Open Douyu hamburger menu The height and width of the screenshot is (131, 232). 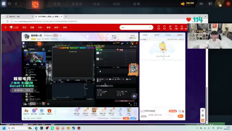[x=6, y=27]
